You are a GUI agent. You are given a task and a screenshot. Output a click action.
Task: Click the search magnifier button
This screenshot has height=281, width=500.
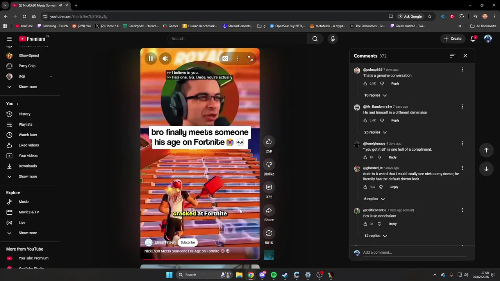(315, 39)
